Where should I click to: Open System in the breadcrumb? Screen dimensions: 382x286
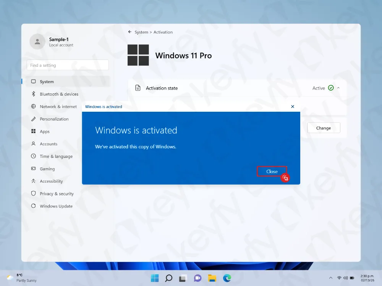(141, 32)
